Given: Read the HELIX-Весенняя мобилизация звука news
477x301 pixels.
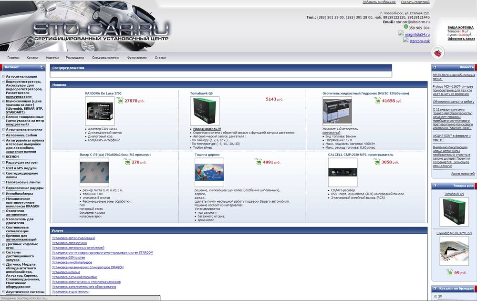Looking at the screenshot, I should tap(454, 77).
